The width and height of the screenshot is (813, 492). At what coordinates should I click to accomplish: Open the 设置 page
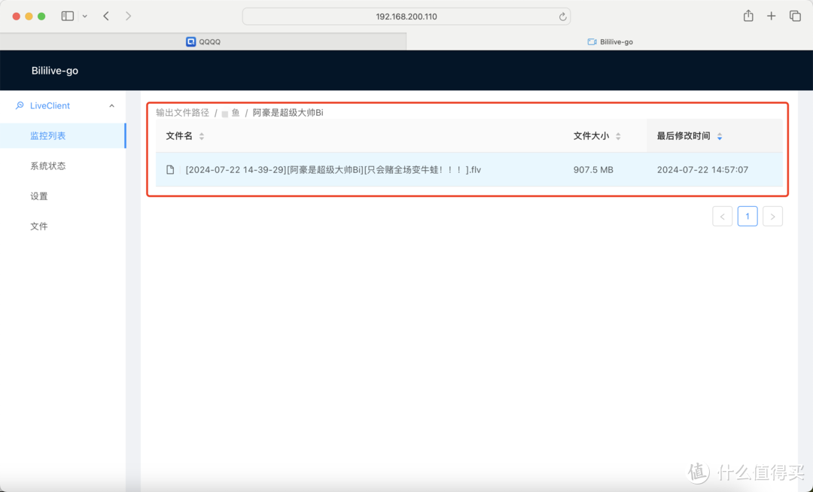(x=39, y=196)
